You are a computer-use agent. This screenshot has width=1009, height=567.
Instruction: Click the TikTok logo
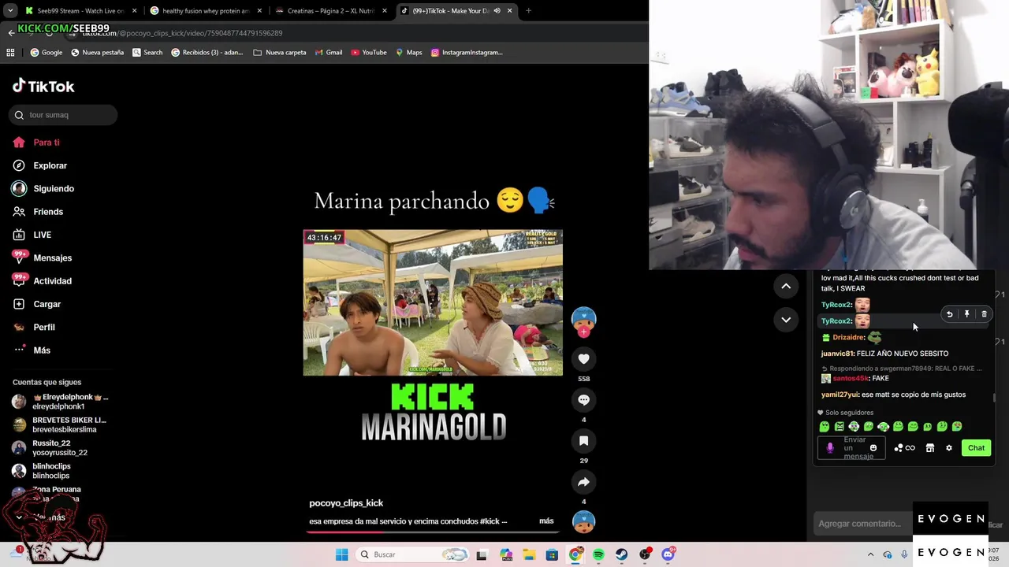click(43, 86)
